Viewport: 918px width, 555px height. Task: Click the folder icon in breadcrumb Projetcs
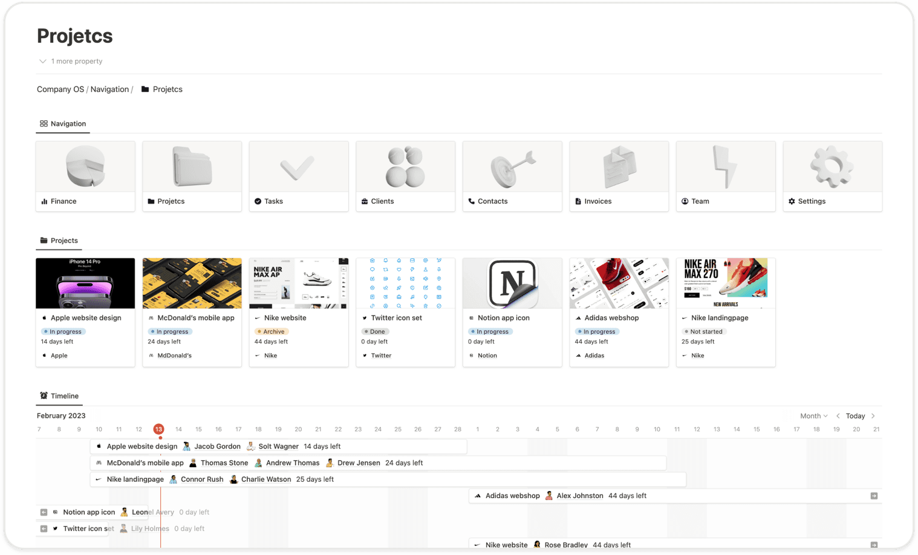(x=145, y=89)
